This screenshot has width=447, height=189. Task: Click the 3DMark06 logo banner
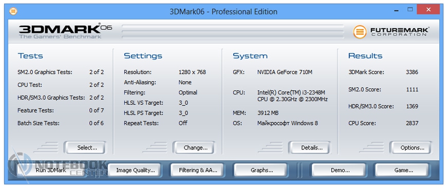tap(65, 31)
